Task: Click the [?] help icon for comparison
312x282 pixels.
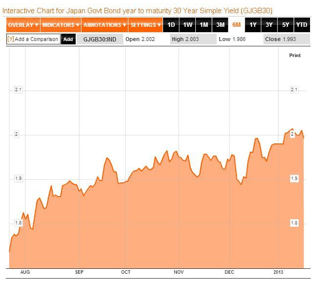Action: (10, 39)
